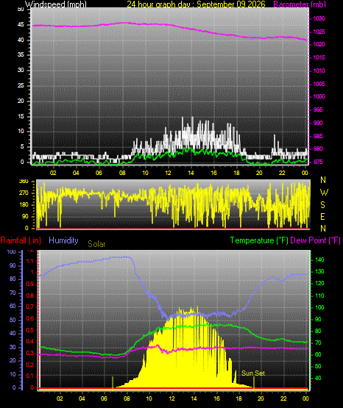Select the 1030 barometer axis value
This screenshot has height=408, width=343.
point(319,18)
